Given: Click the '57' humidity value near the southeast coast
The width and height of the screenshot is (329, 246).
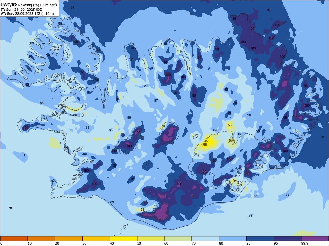Looking at the screenshot, I should pyautogui.click(x=235, y=180).
